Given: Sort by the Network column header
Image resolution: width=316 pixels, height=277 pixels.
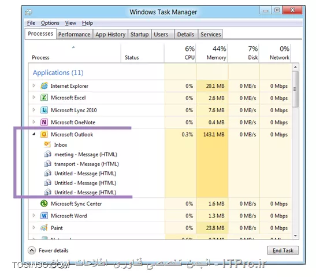Looking at the screenshot, I should pyautogui.click(x=275, y=53).
